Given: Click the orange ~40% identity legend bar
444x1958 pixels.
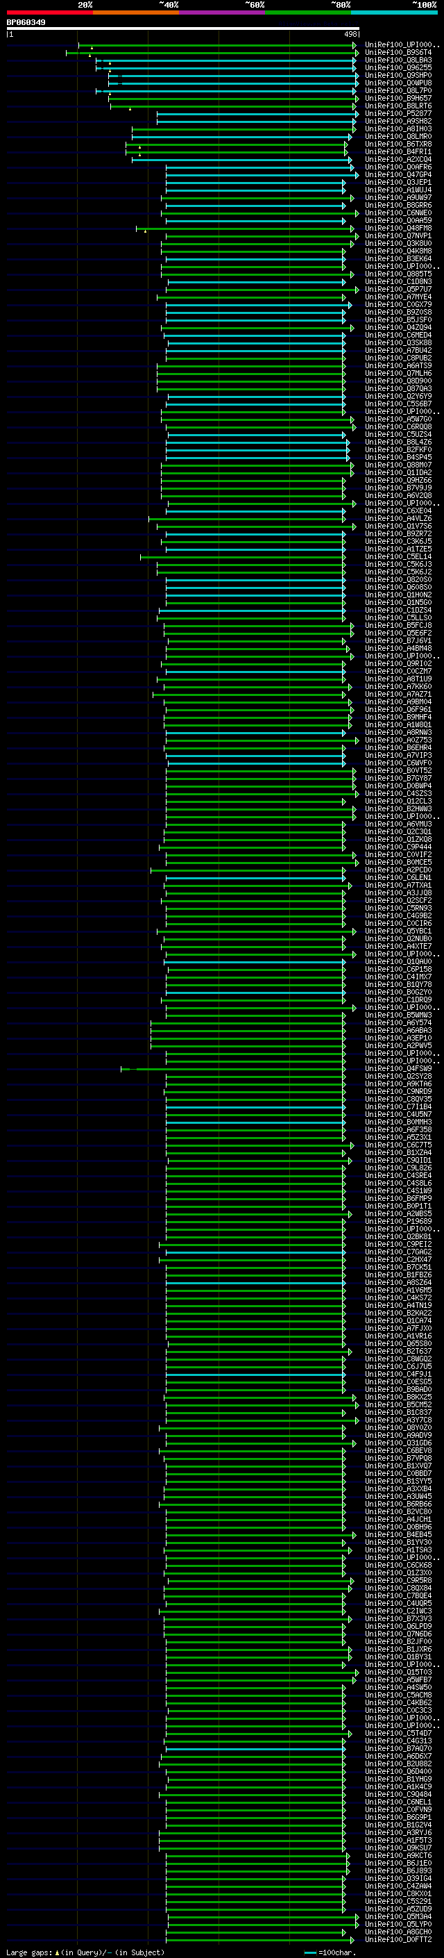Looking at the screenshot, I should click(x=136, y=13).
